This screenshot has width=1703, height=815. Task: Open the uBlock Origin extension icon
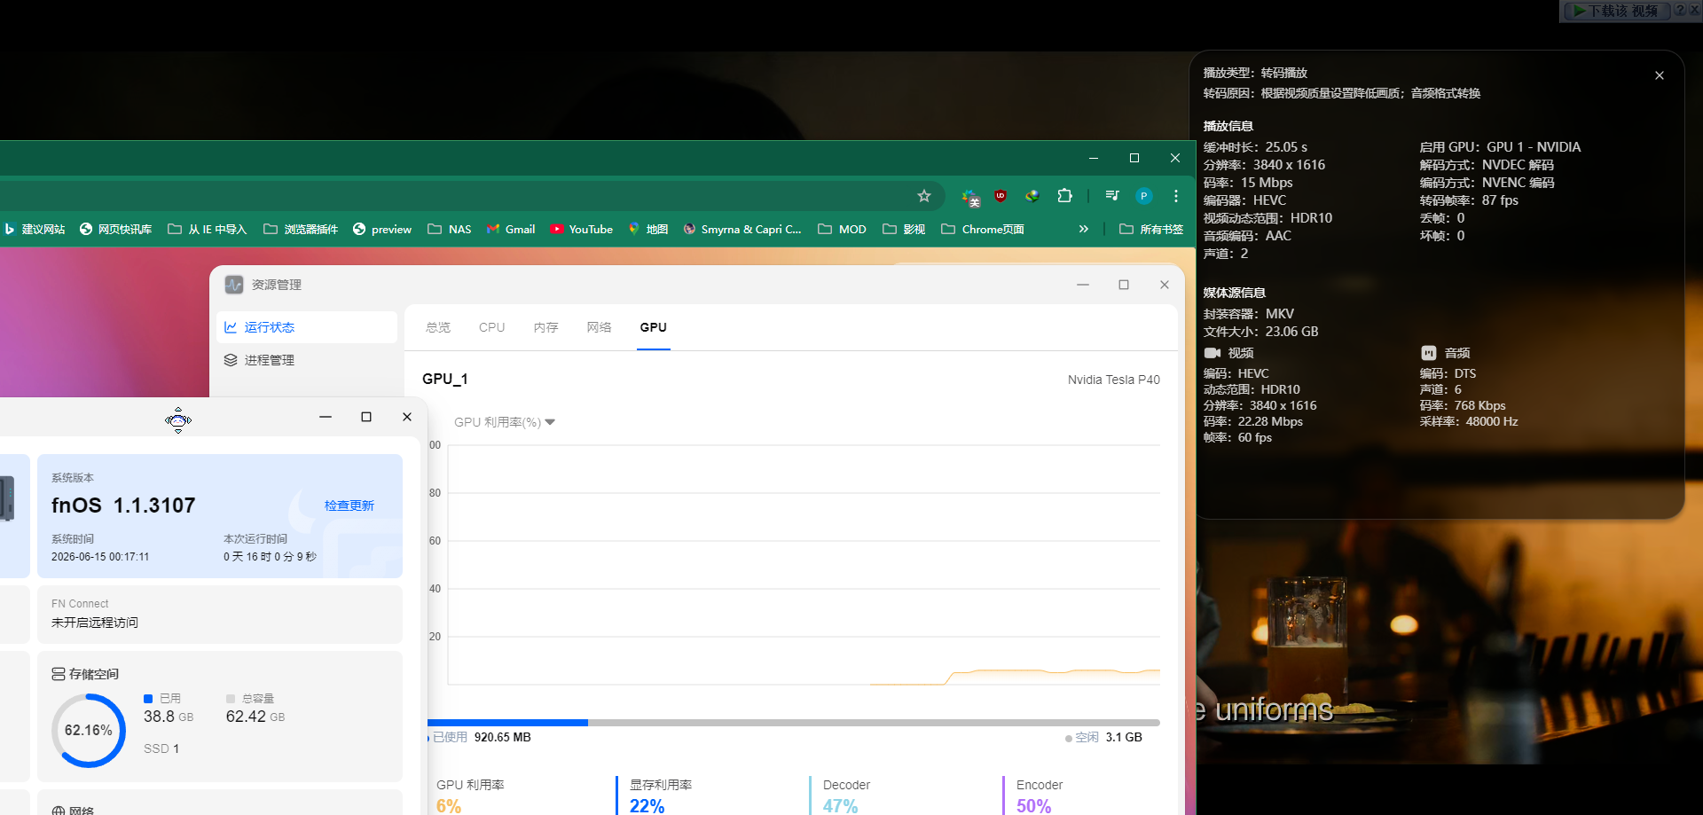[1001, 196]
